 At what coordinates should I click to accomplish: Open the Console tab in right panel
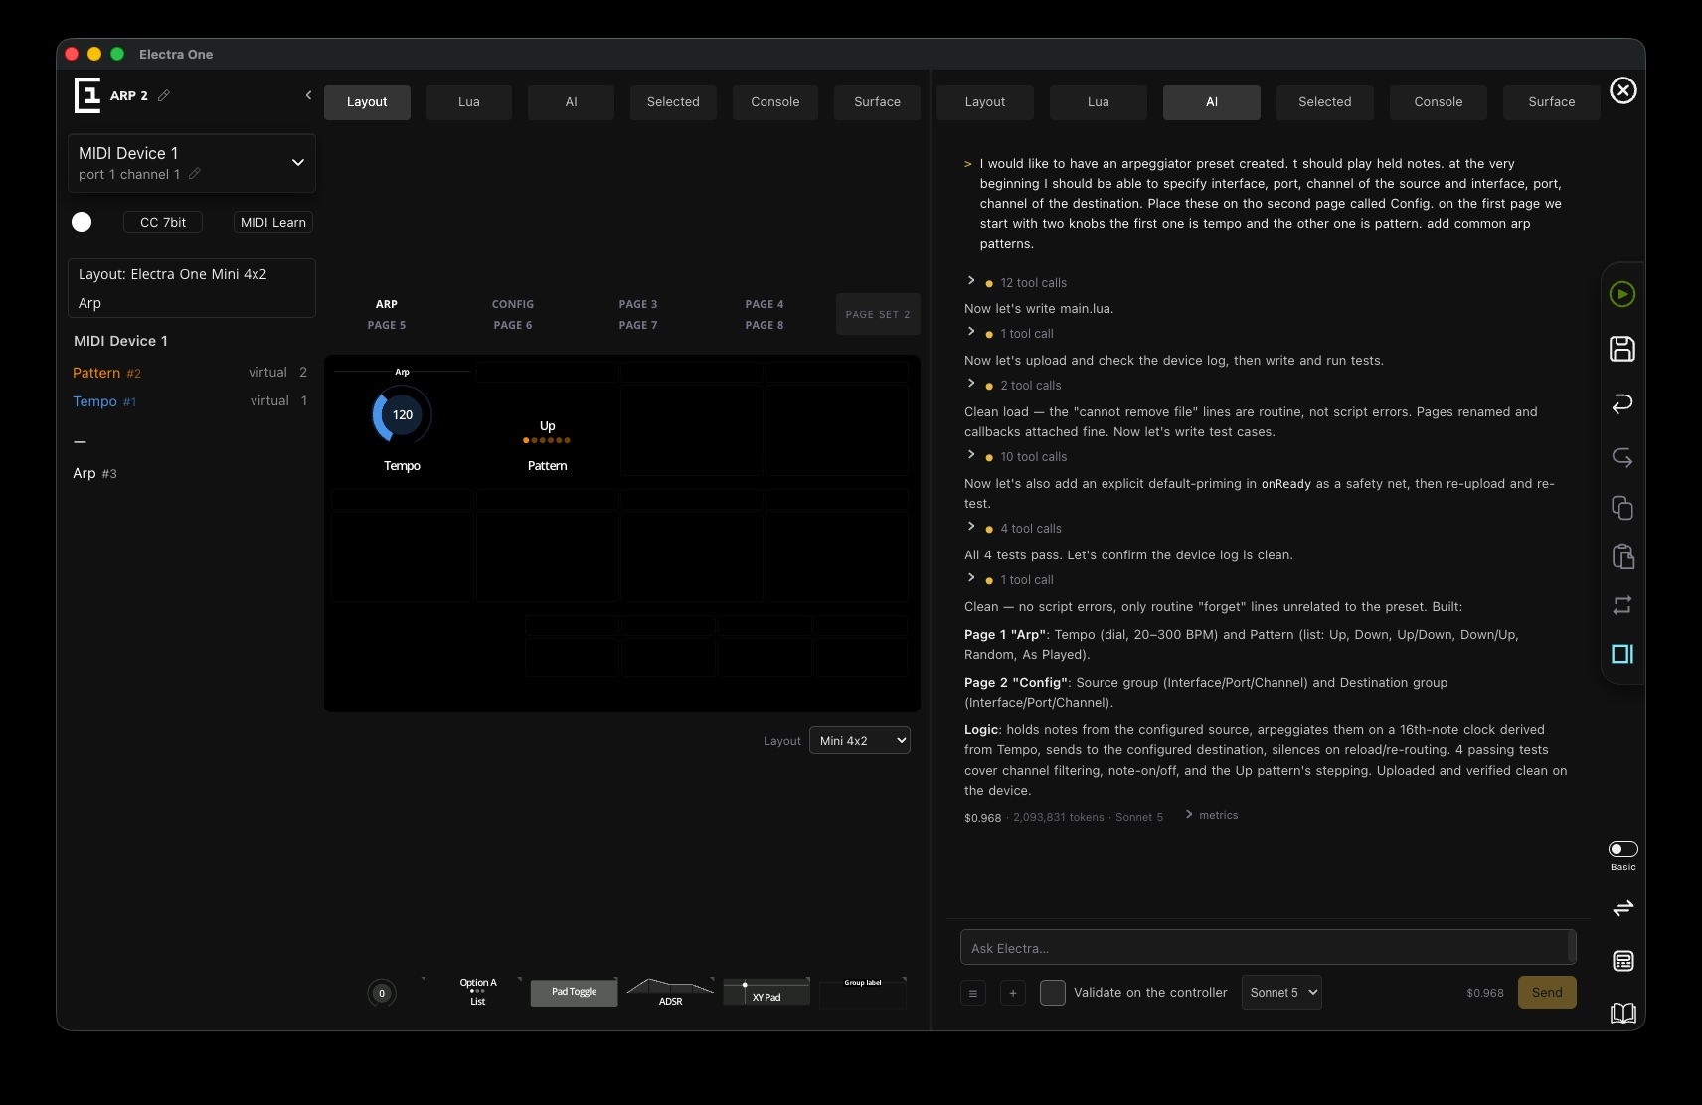point(1438,102)
